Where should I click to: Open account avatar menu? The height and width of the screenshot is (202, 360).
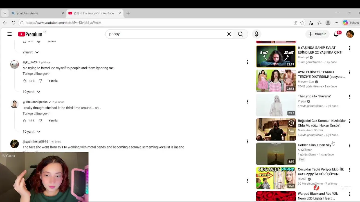click(350, 34)
